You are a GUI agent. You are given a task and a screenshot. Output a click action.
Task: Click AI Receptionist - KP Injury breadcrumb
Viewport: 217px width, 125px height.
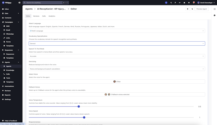51,9
